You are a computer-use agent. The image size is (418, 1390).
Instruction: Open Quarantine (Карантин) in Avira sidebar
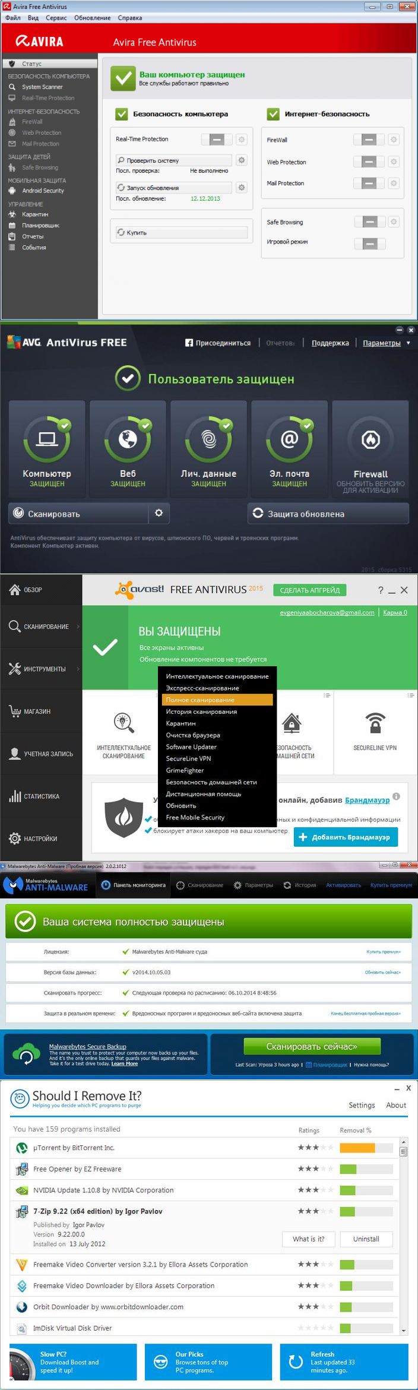pos(35,214)
